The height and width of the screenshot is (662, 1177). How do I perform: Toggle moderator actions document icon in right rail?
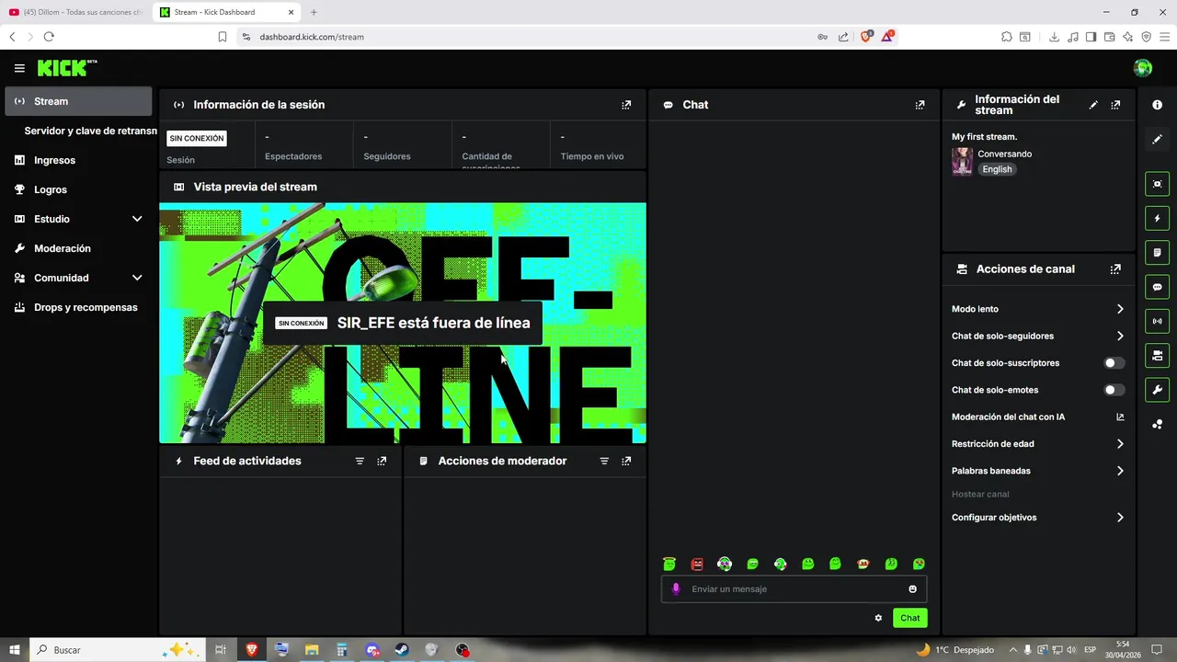(x=1158, y=253)
